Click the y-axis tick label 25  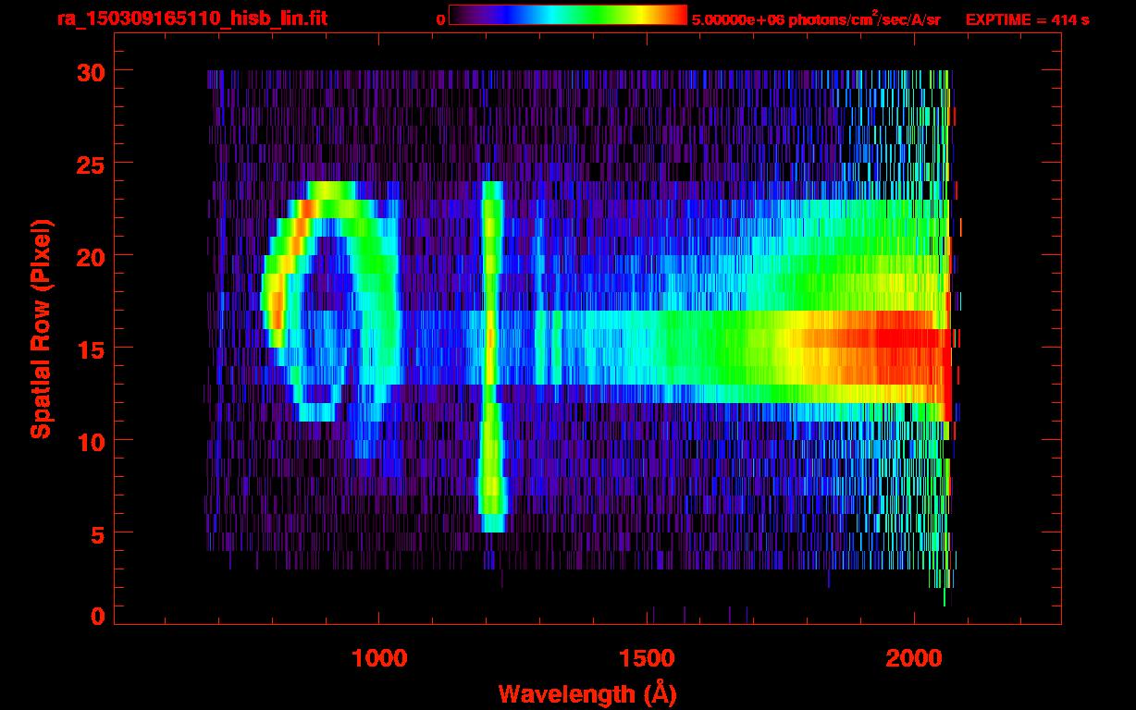pos(90,164)
